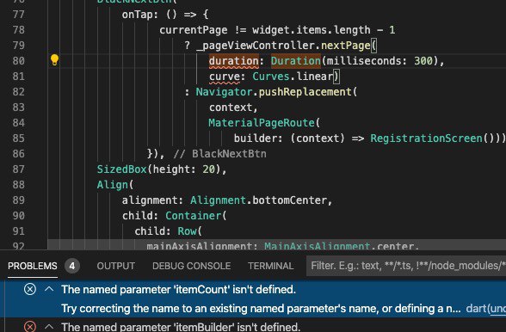Select 'itemCount' isn't defined problem message
Screen dimensions: 506x332
click(178, 289)
